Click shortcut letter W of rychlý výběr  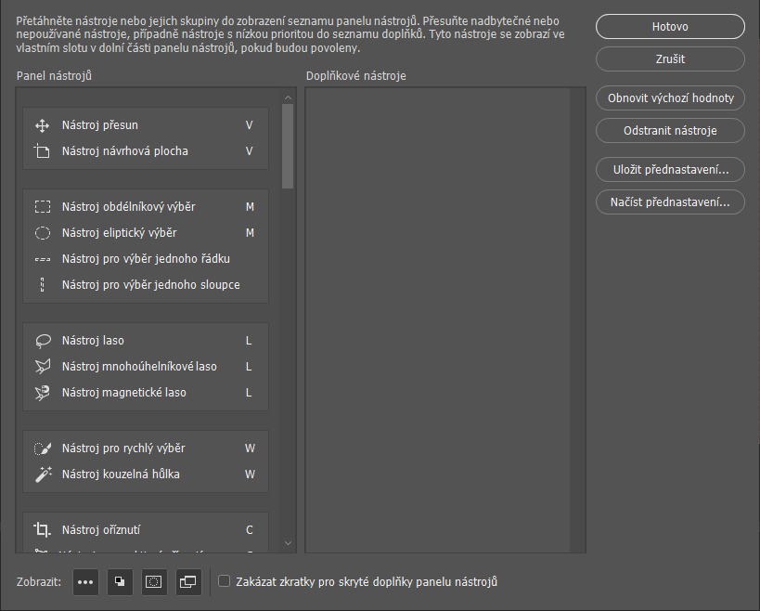(x=250, y=448)
